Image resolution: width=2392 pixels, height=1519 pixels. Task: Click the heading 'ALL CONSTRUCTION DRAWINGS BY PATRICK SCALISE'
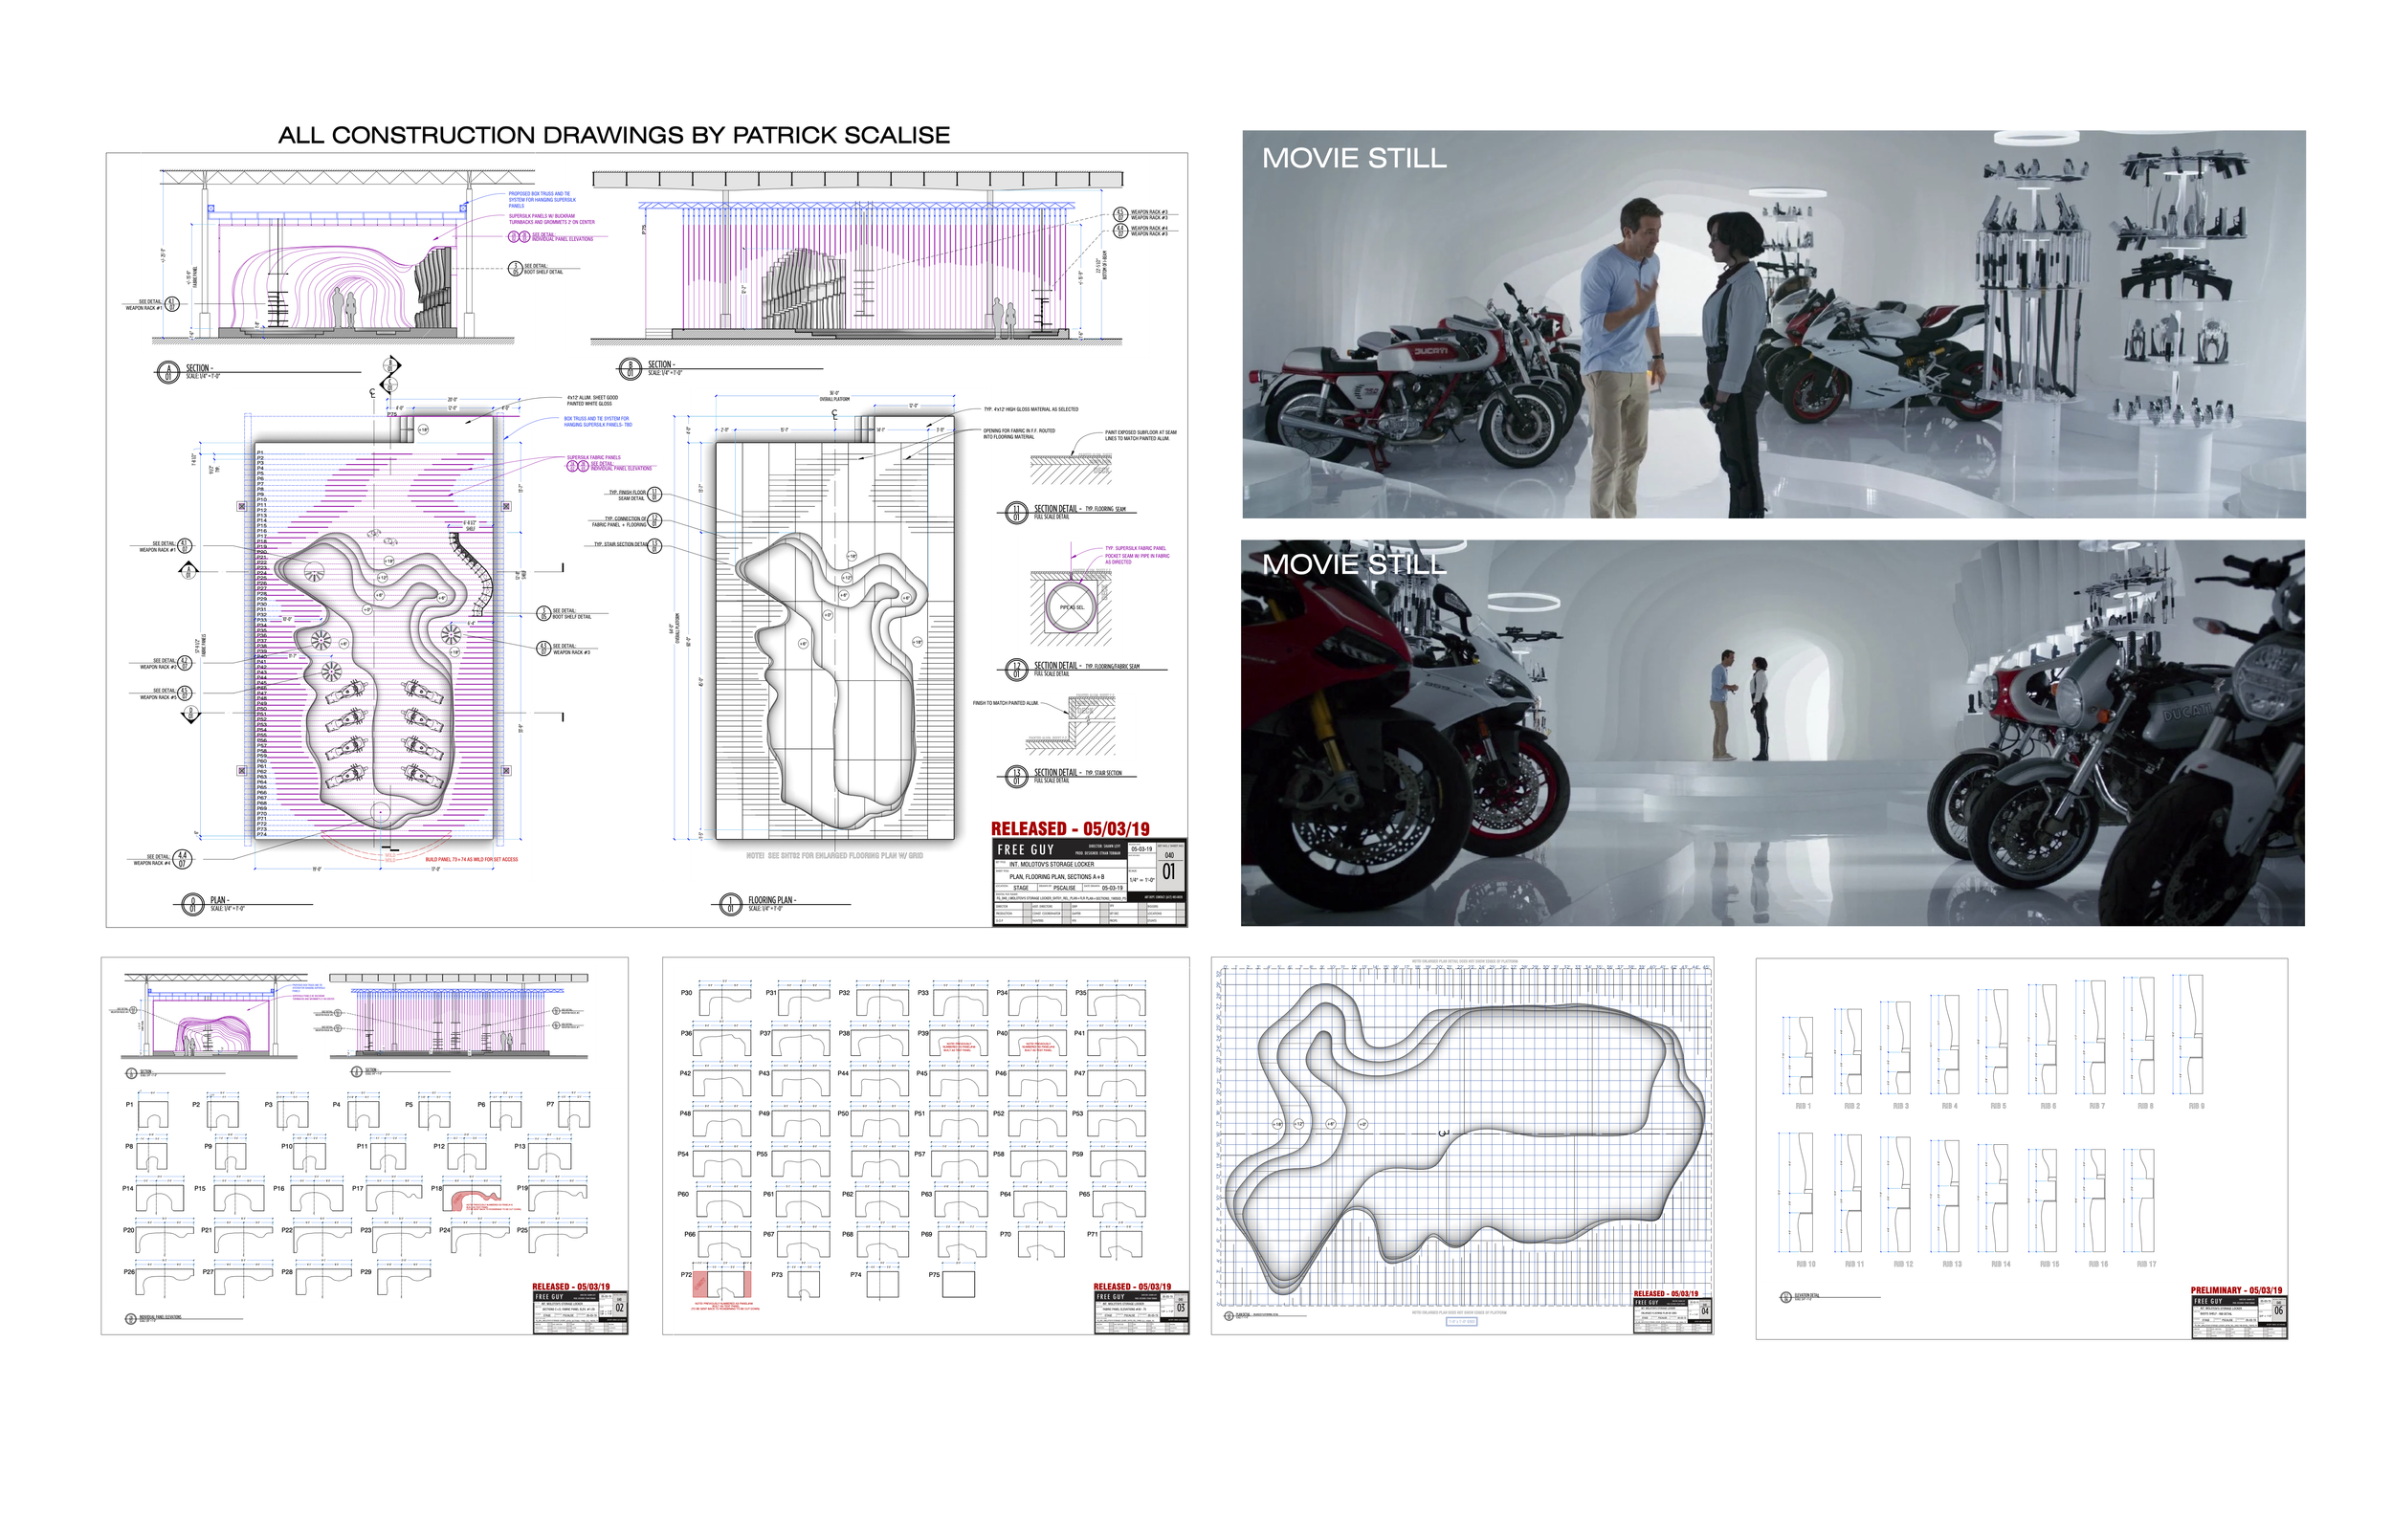614,135
